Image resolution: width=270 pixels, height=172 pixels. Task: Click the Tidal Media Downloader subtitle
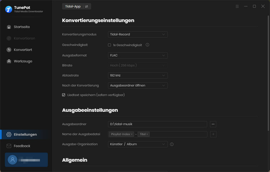(29, 11)
